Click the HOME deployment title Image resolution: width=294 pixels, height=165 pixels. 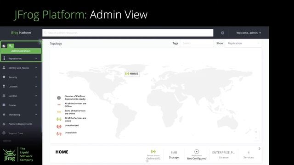pos(62,152)
